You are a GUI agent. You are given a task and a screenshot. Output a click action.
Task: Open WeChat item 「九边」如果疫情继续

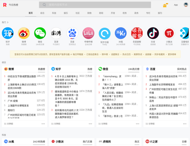click(113, 108)
